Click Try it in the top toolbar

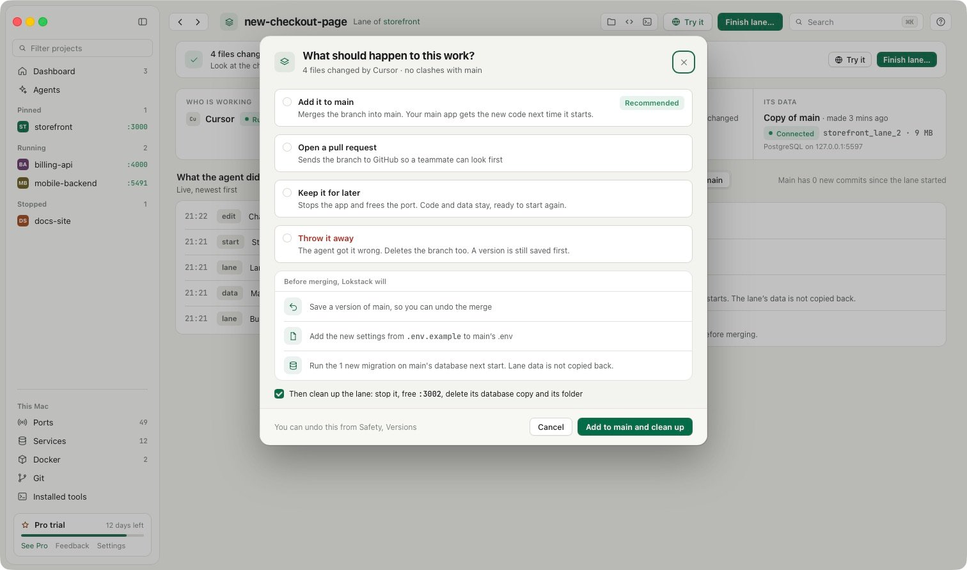(x=688, y=22)
